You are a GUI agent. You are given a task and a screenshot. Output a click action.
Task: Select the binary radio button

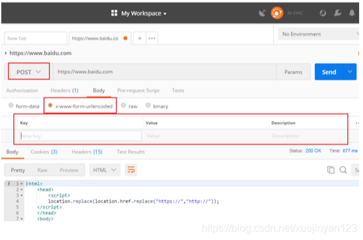(x=148, y=105)
